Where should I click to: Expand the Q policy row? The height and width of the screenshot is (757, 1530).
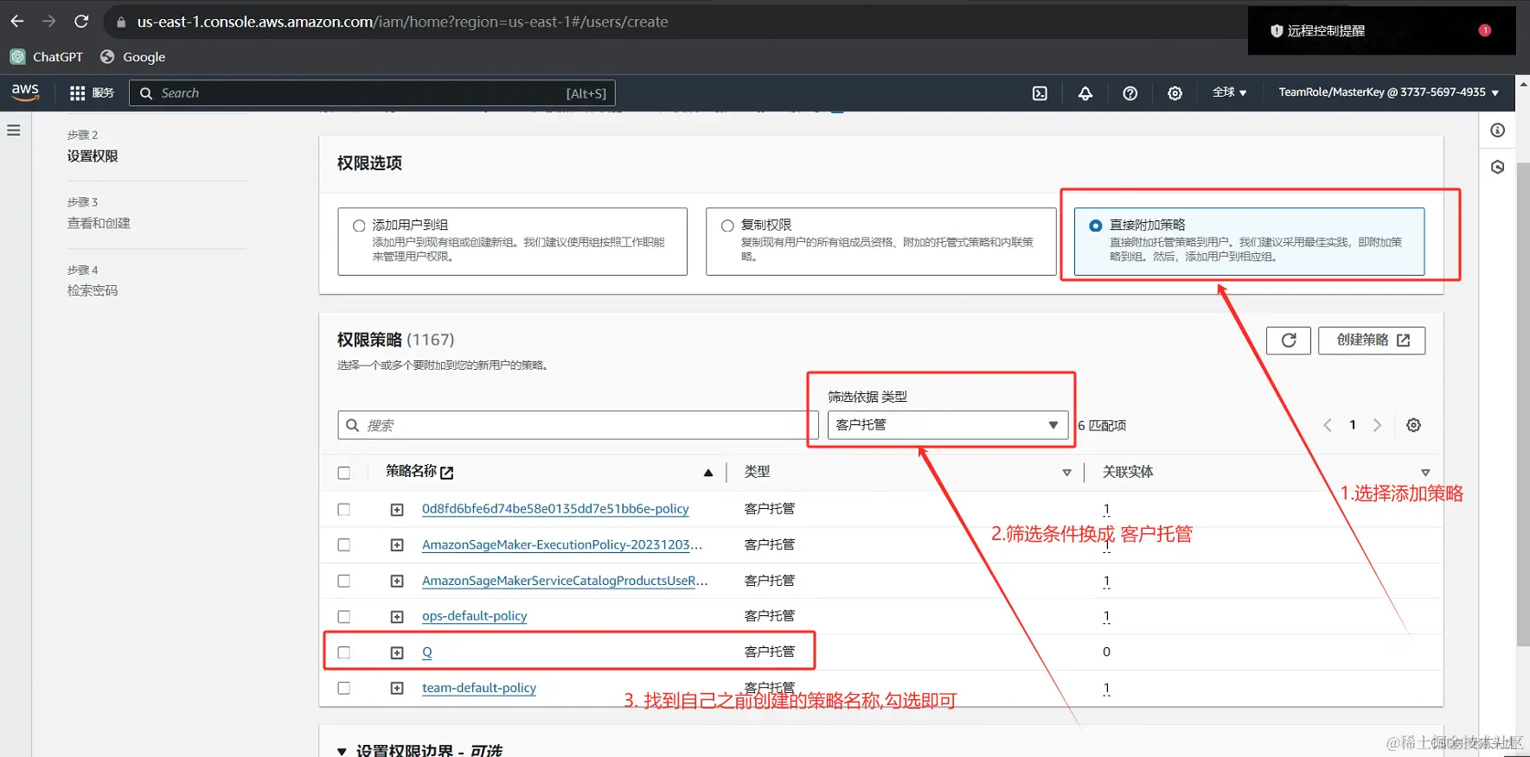397,653
